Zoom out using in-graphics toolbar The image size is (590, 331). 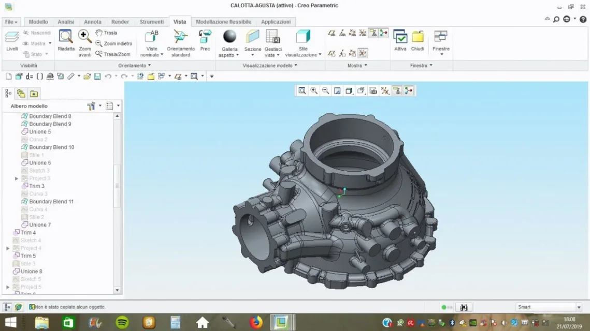(x=325, y=91)
